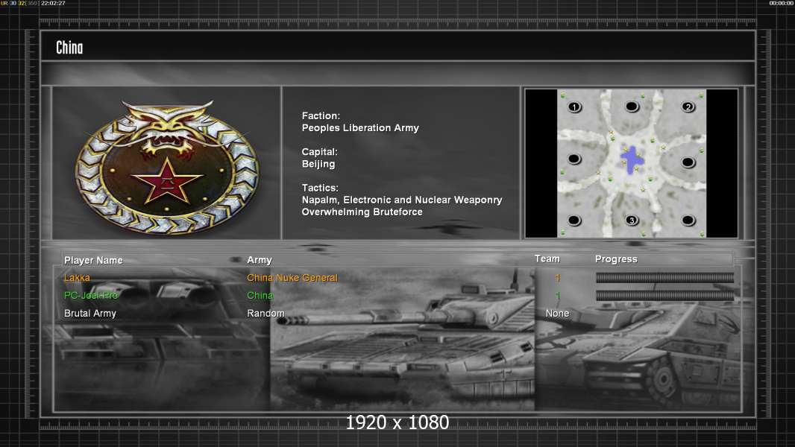Click the empty start slot directly below position 1

tap(574, 159)
